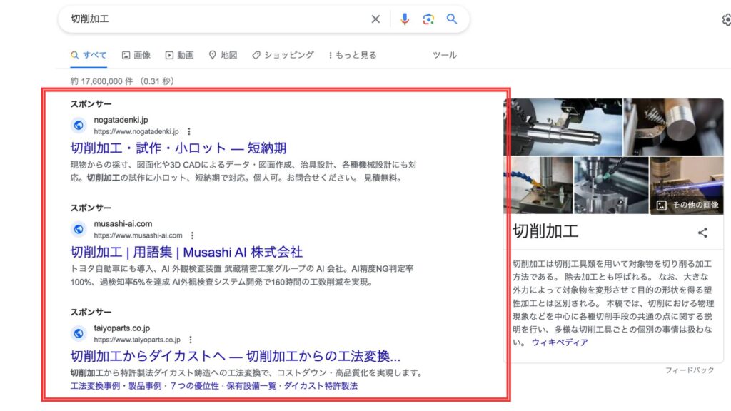Click the nogatadenki.jp site favicon

pyautogui.click(x=78, y=125)
